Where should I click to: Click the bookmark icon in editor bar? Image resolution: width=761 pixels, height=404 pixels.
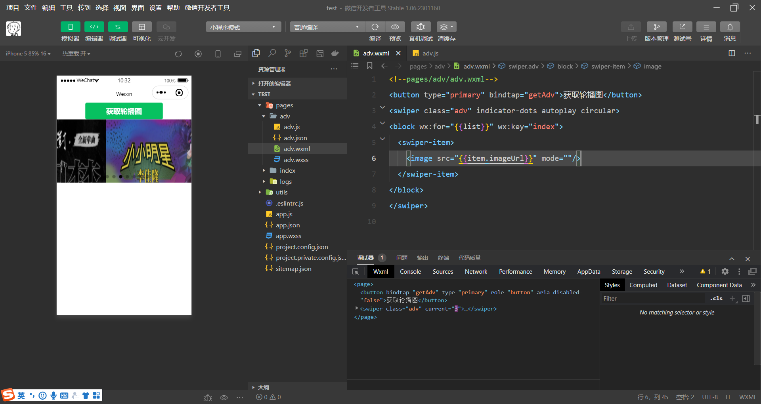369,66
